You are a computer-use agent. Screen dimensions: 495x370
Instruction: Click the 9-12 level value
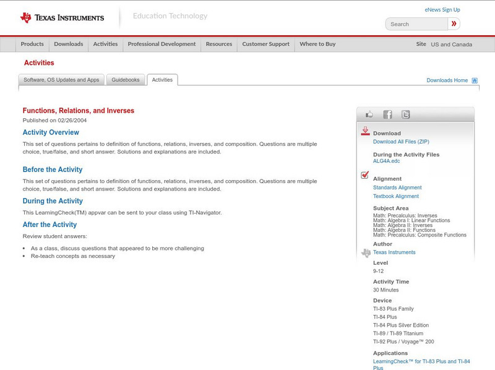(x=378, y=271)
